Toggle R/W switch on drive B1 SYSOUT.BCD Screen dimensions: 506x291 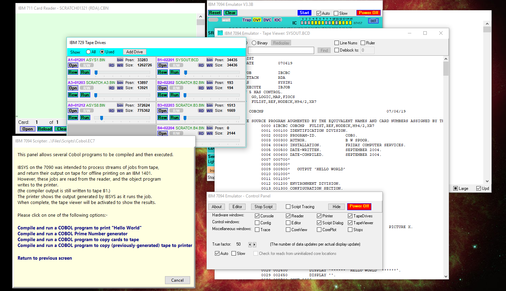(176, 65)
